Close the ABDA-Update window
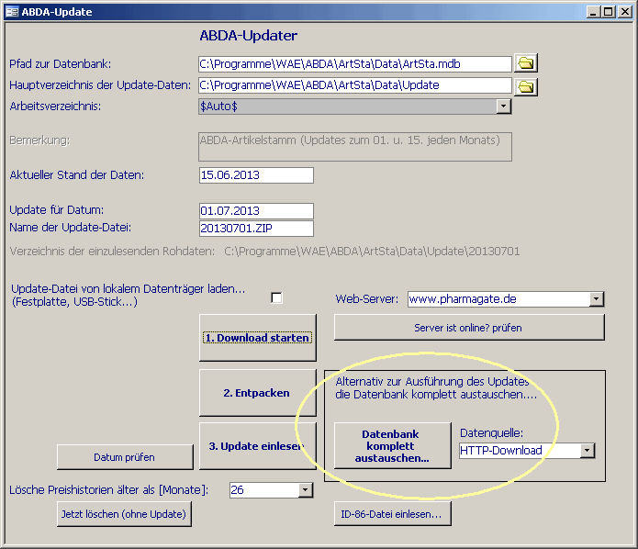 624,12
